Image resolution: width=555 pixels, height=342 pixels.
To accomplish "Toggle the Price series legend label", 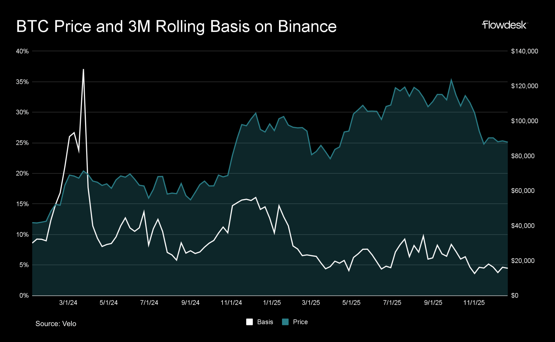I will pos(300,322).
